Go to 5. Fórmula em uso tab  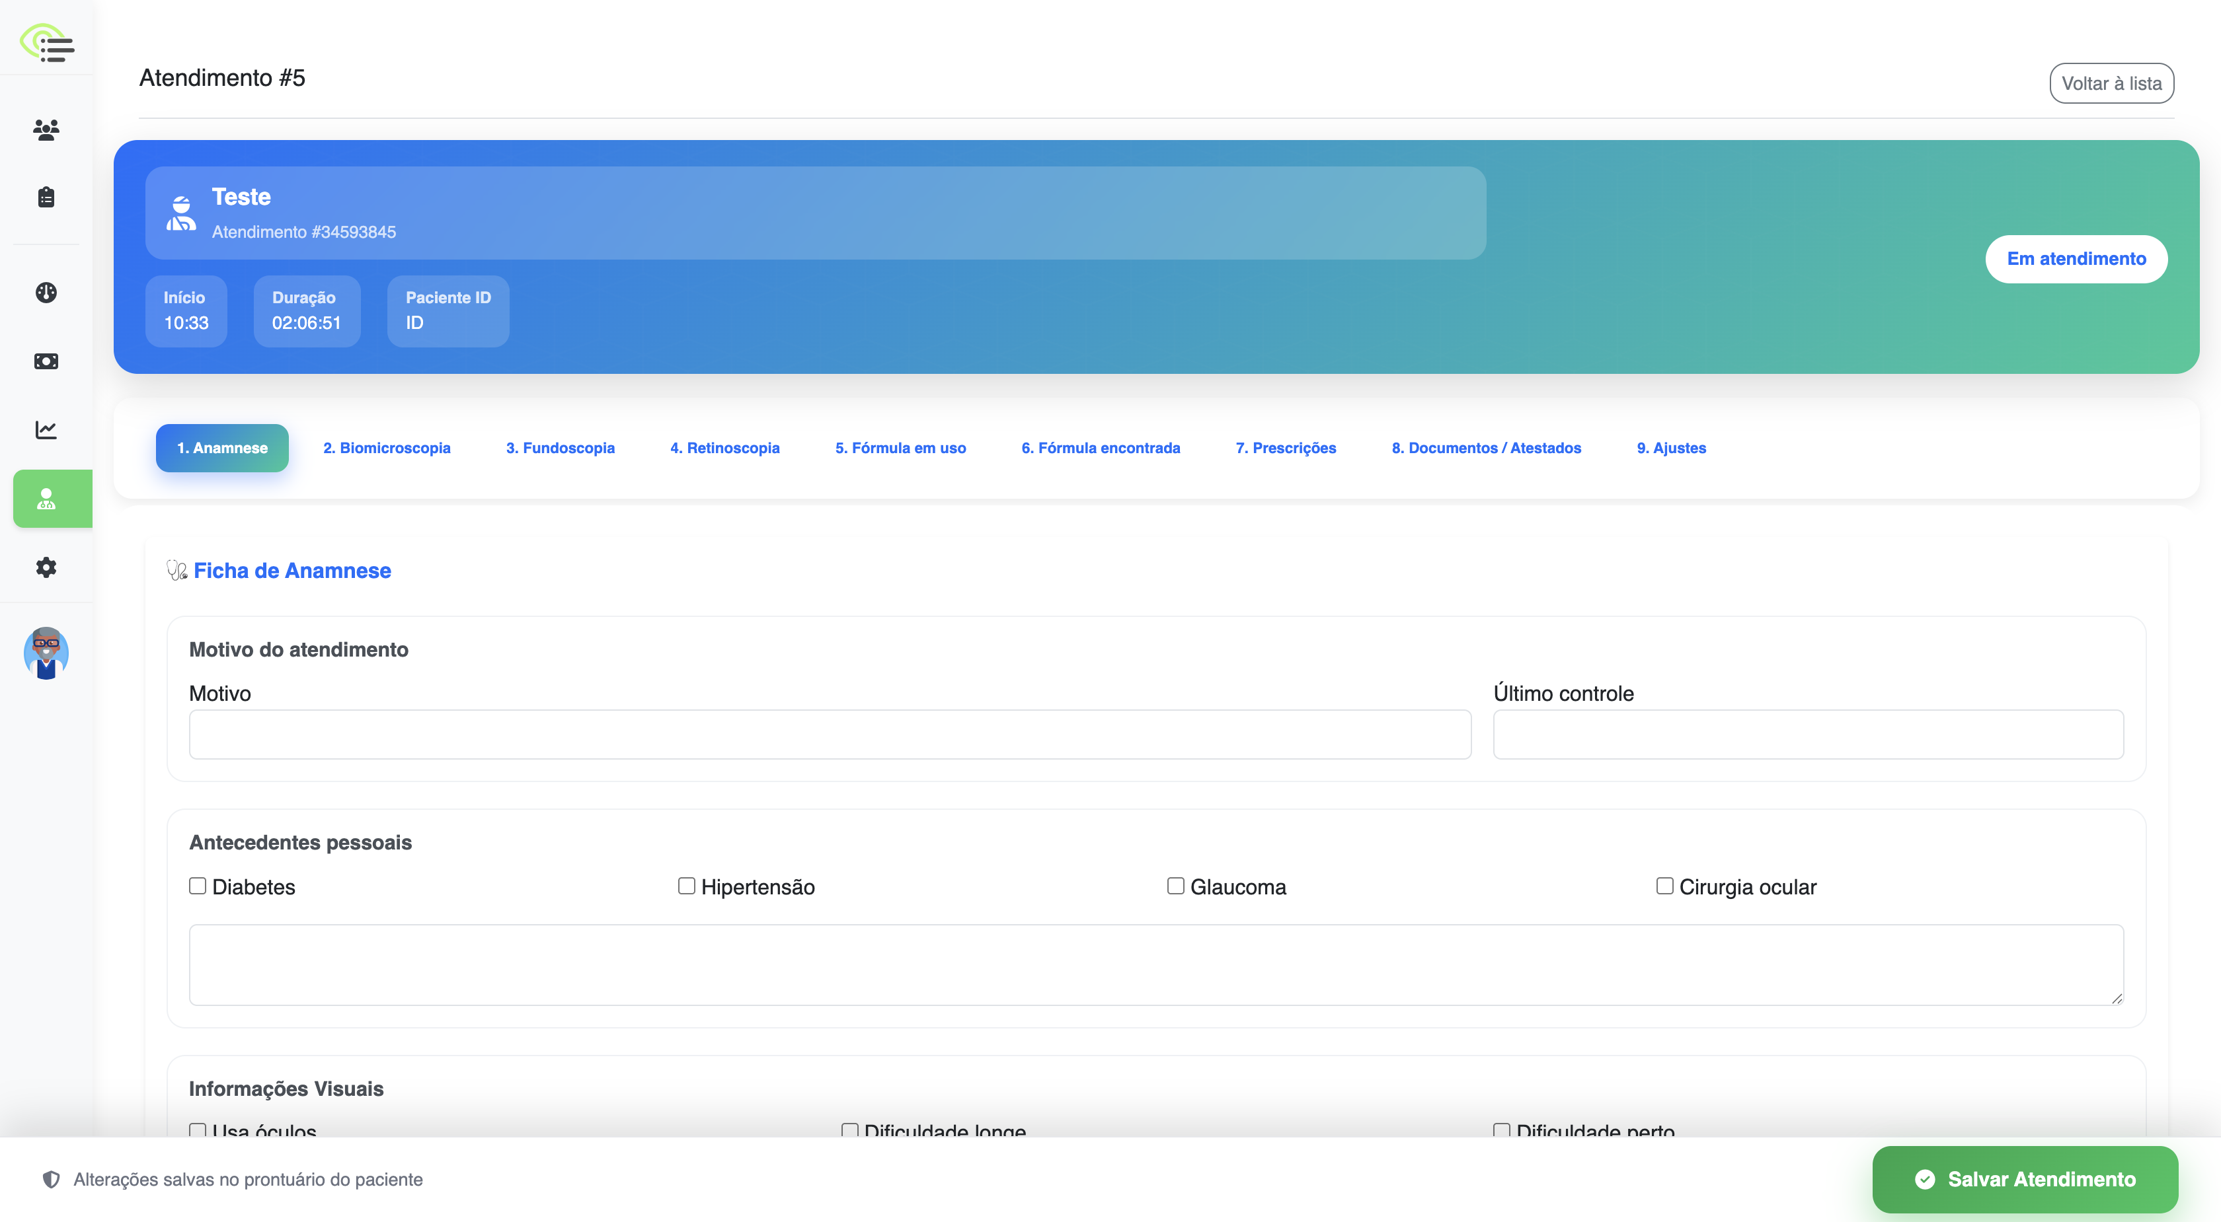click(900, 448)
